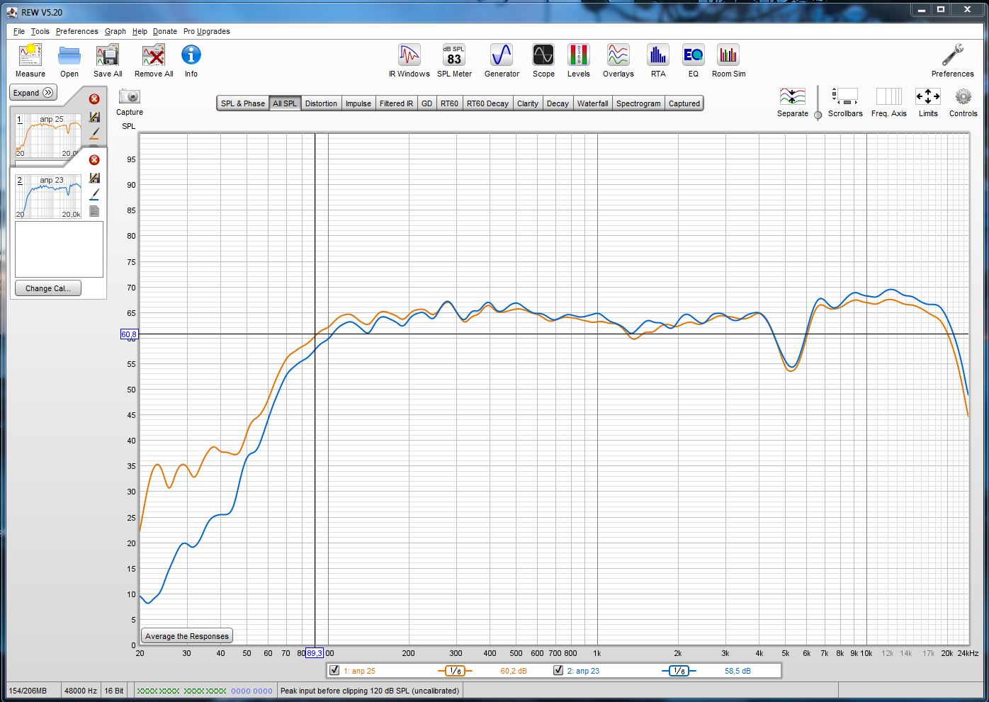Open the IR Windows settings

409,60
